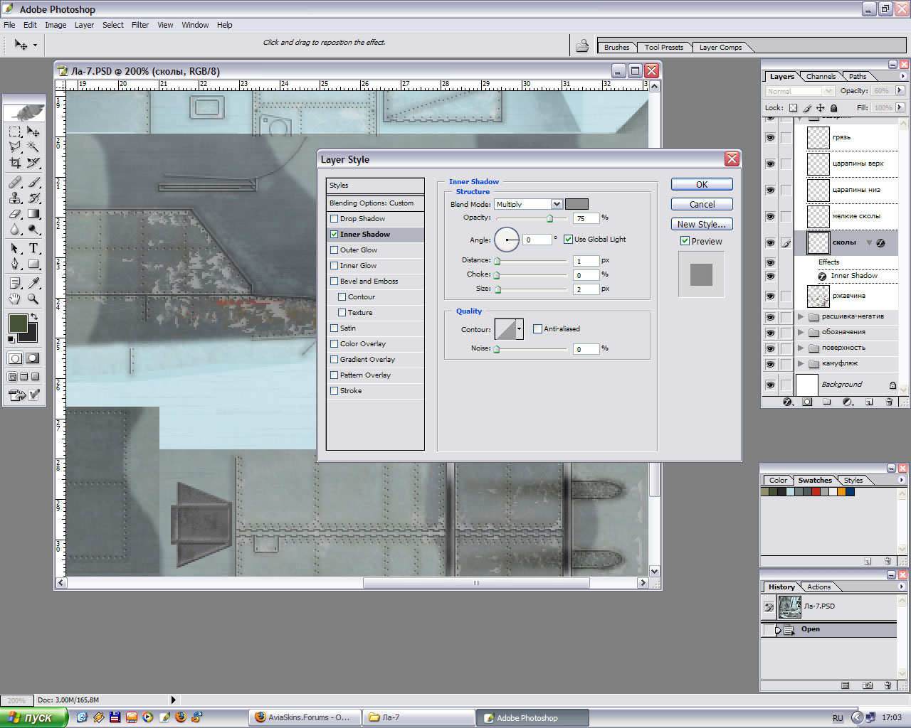The width and height of the screenshot is (911, 728).
Task: Pick the Clone Stamp tool
Action: click(15, 198)
